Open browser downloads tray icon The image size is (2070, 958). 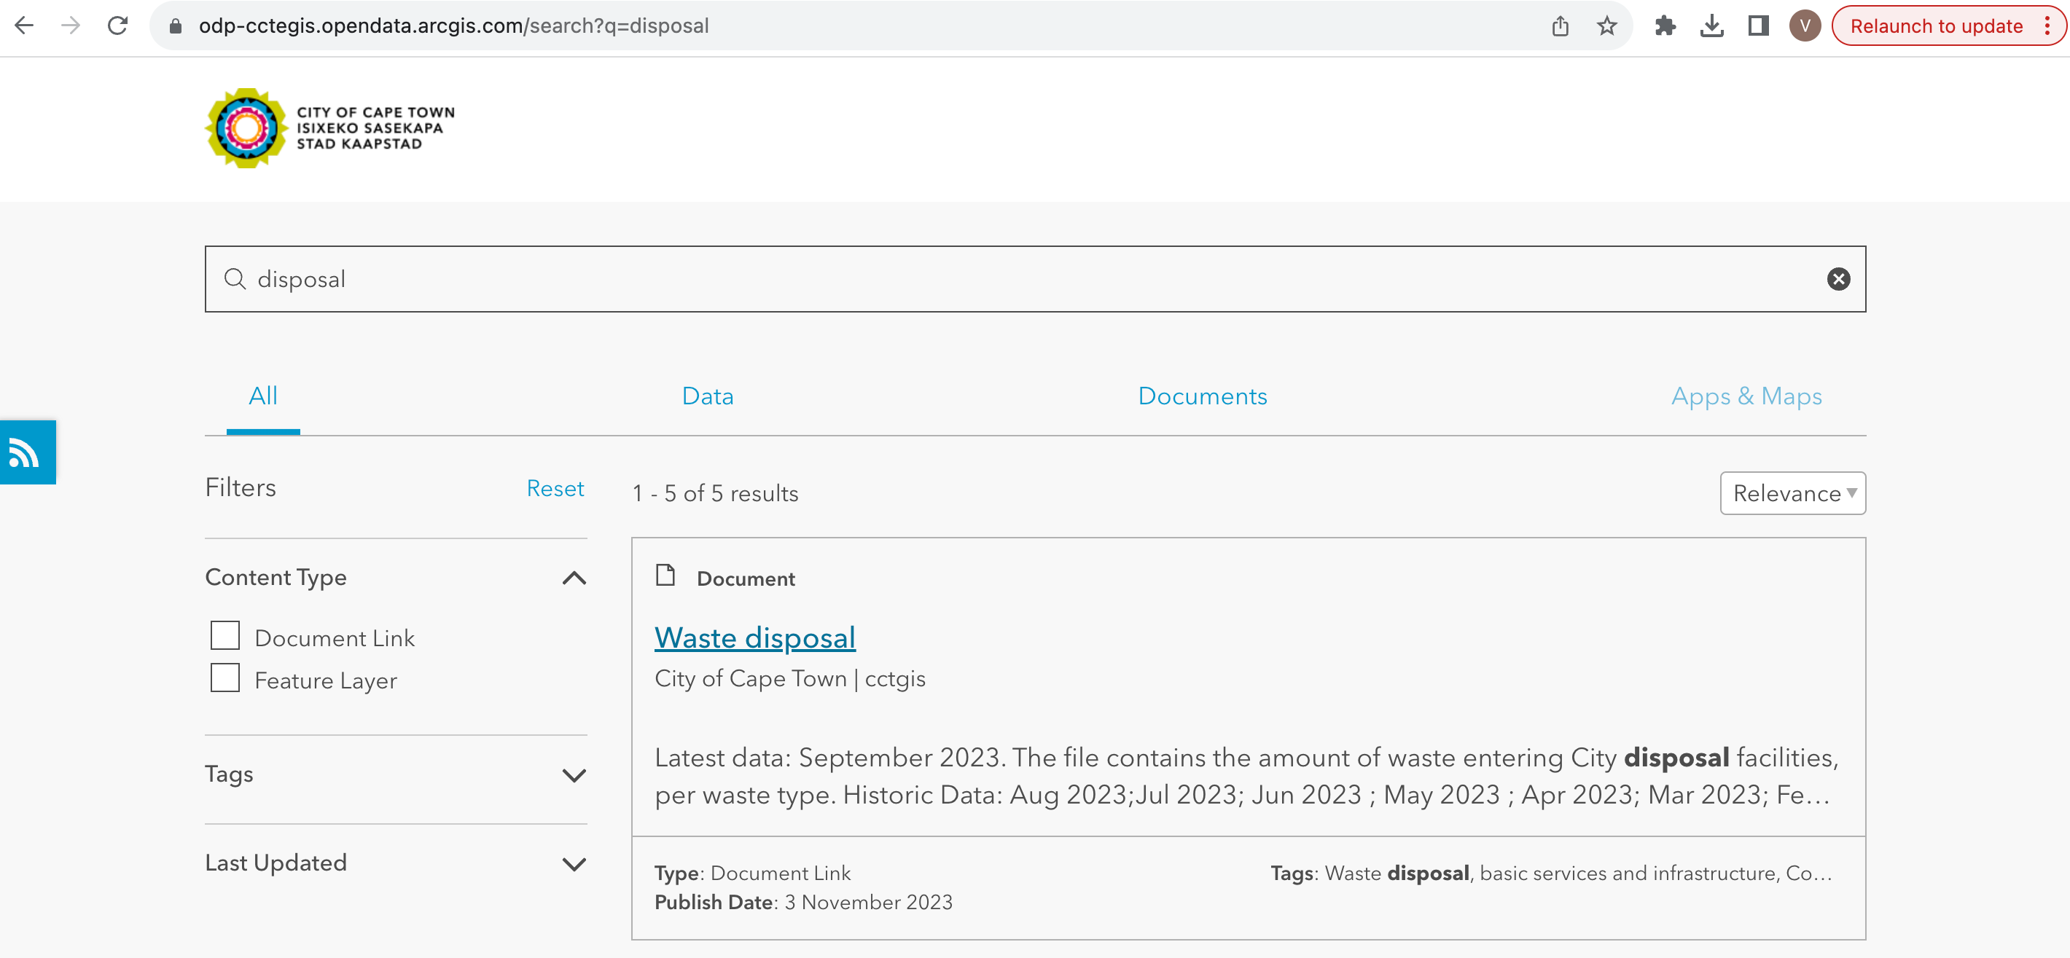pyautogui.click(x=1711, y=25)
